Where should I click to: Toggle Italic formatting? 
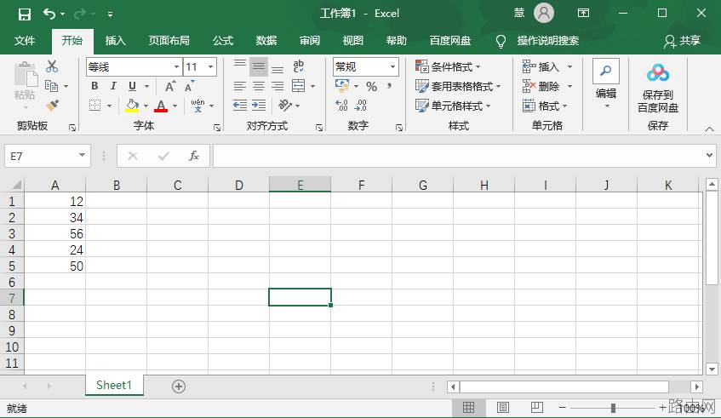tap(113, 86)
